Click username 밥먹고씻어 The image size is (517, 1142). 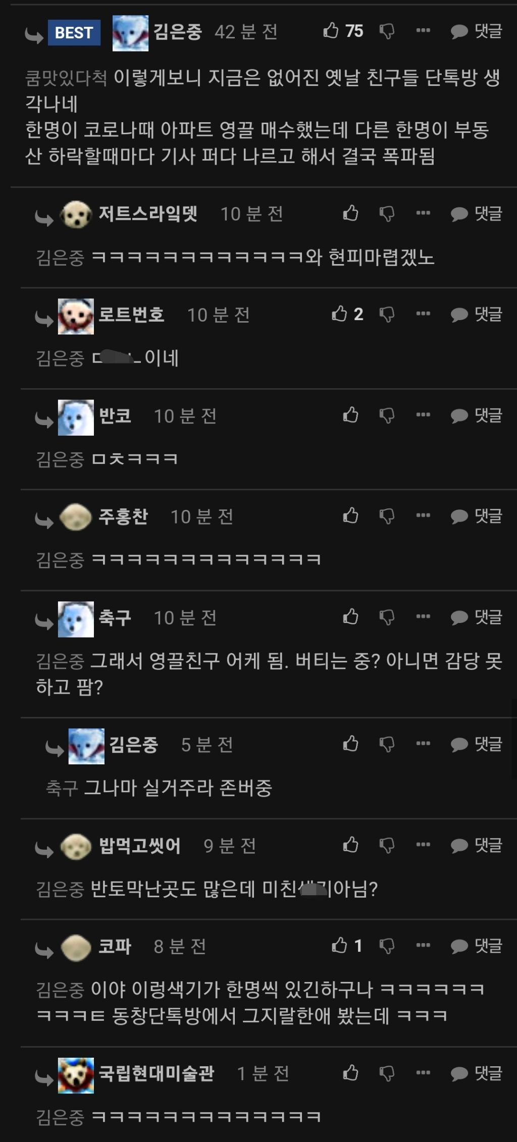140,845
